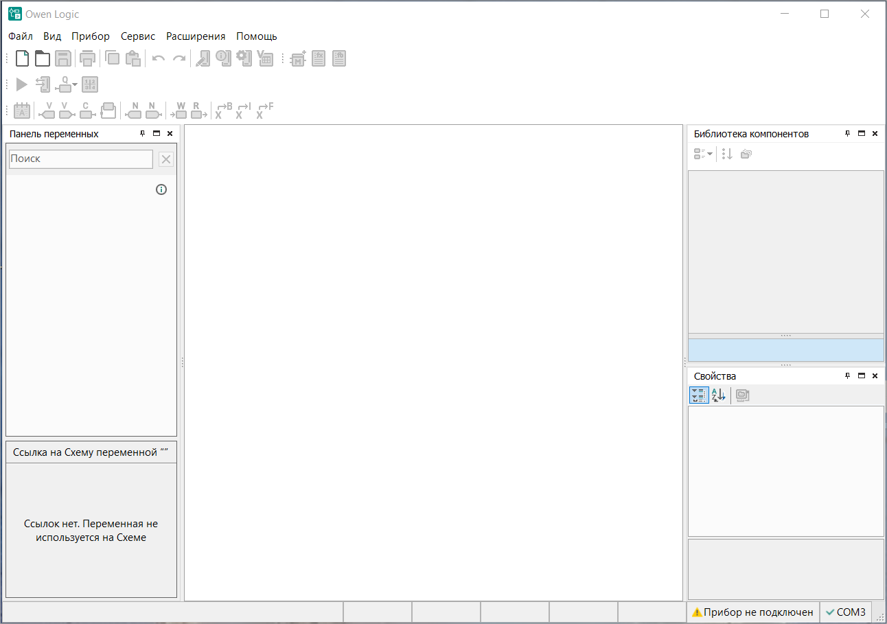Open the Файл menu
Image resolution: width=887 pixels, height=624 pixels.
point(21,36)
